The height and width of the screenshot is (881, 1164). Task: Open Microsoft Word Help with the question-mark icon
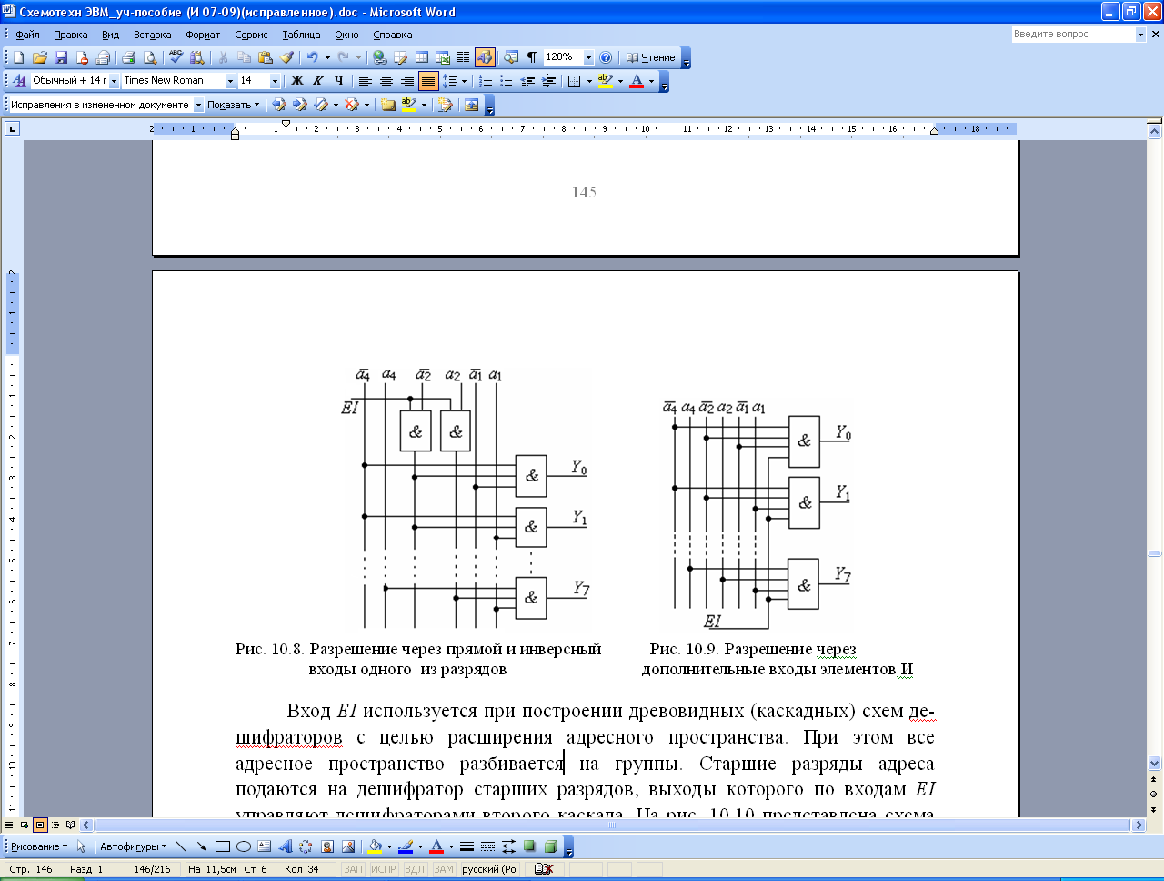point(606,57)
